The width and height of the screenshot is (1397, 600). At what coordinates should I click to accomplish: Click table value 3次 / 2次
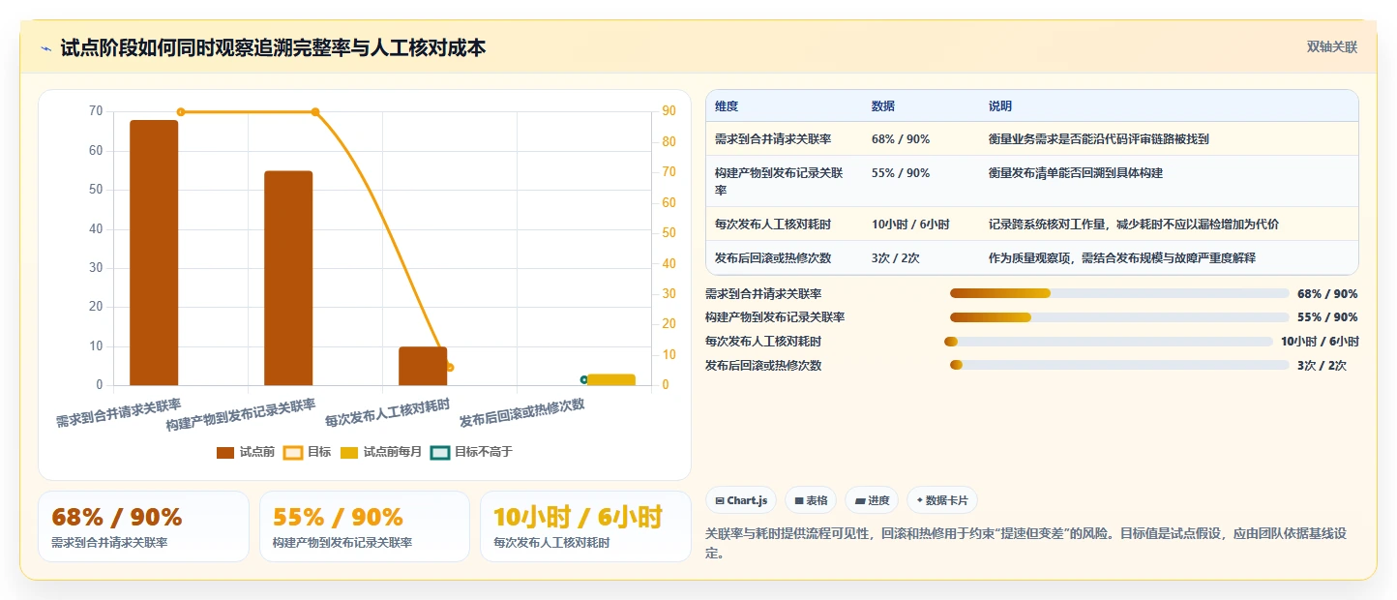[x=896, y=257]
